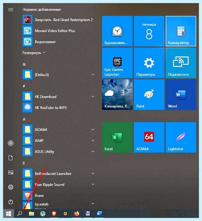Open the Будильники (Alarms) tile
The image size is (202, 221).
(x=117, y=31)
